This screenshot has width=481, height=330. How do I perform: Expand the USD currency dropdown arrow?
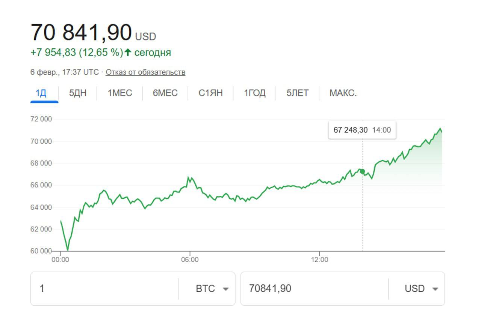click(435, 289)
